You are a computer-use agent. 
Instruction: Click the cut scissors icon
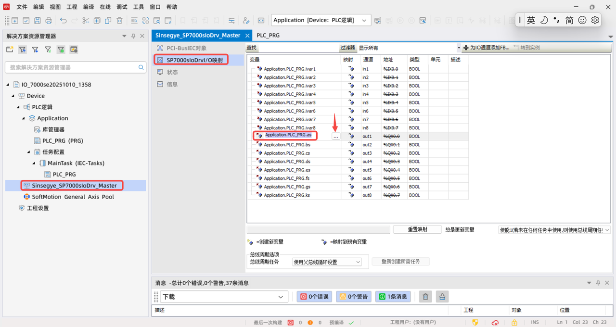point(86,21)
